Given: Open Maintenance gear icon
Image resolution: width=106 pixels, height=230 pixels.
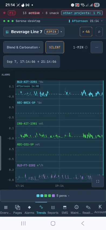Looking at the screenshot, I should click(76, 207).
